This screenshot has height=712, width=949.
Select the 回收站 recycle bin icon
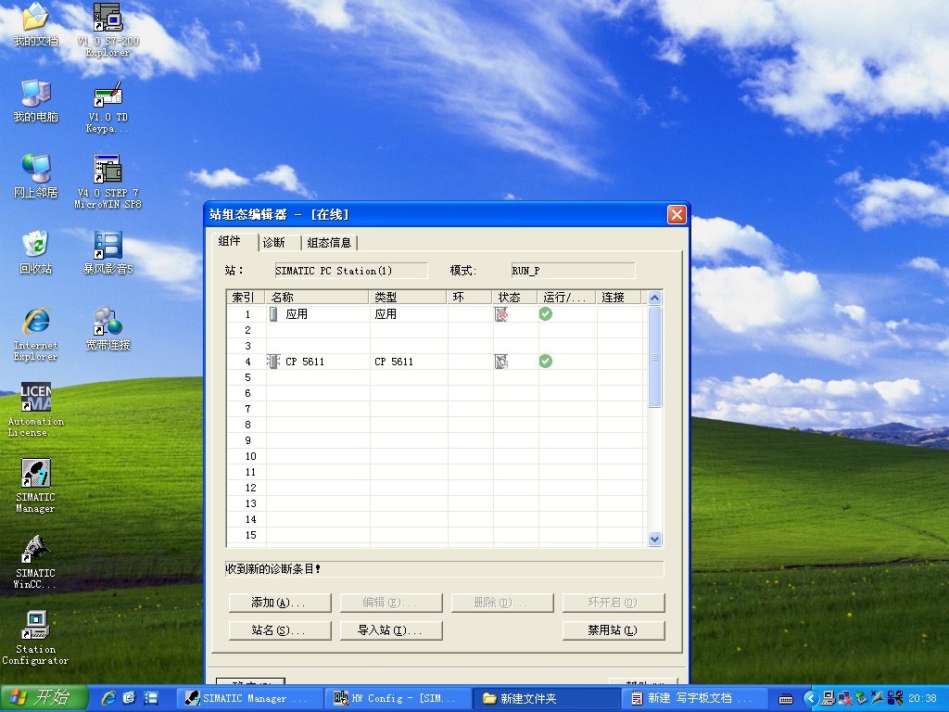(36, 253)
